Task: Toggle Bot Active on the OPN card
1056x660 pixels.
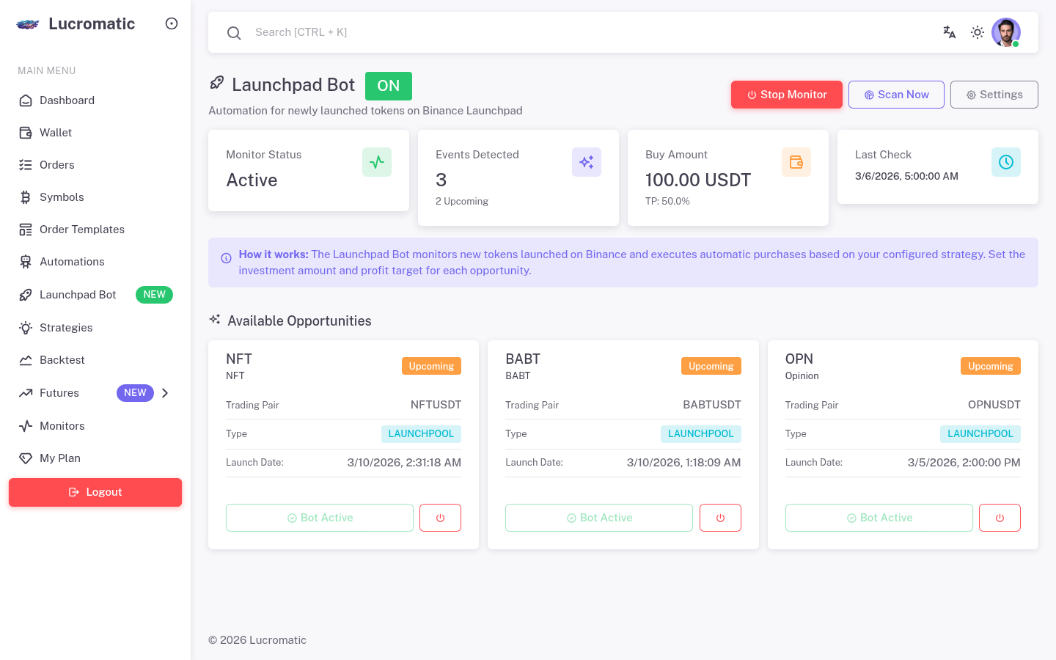Action: pos(879,518)
